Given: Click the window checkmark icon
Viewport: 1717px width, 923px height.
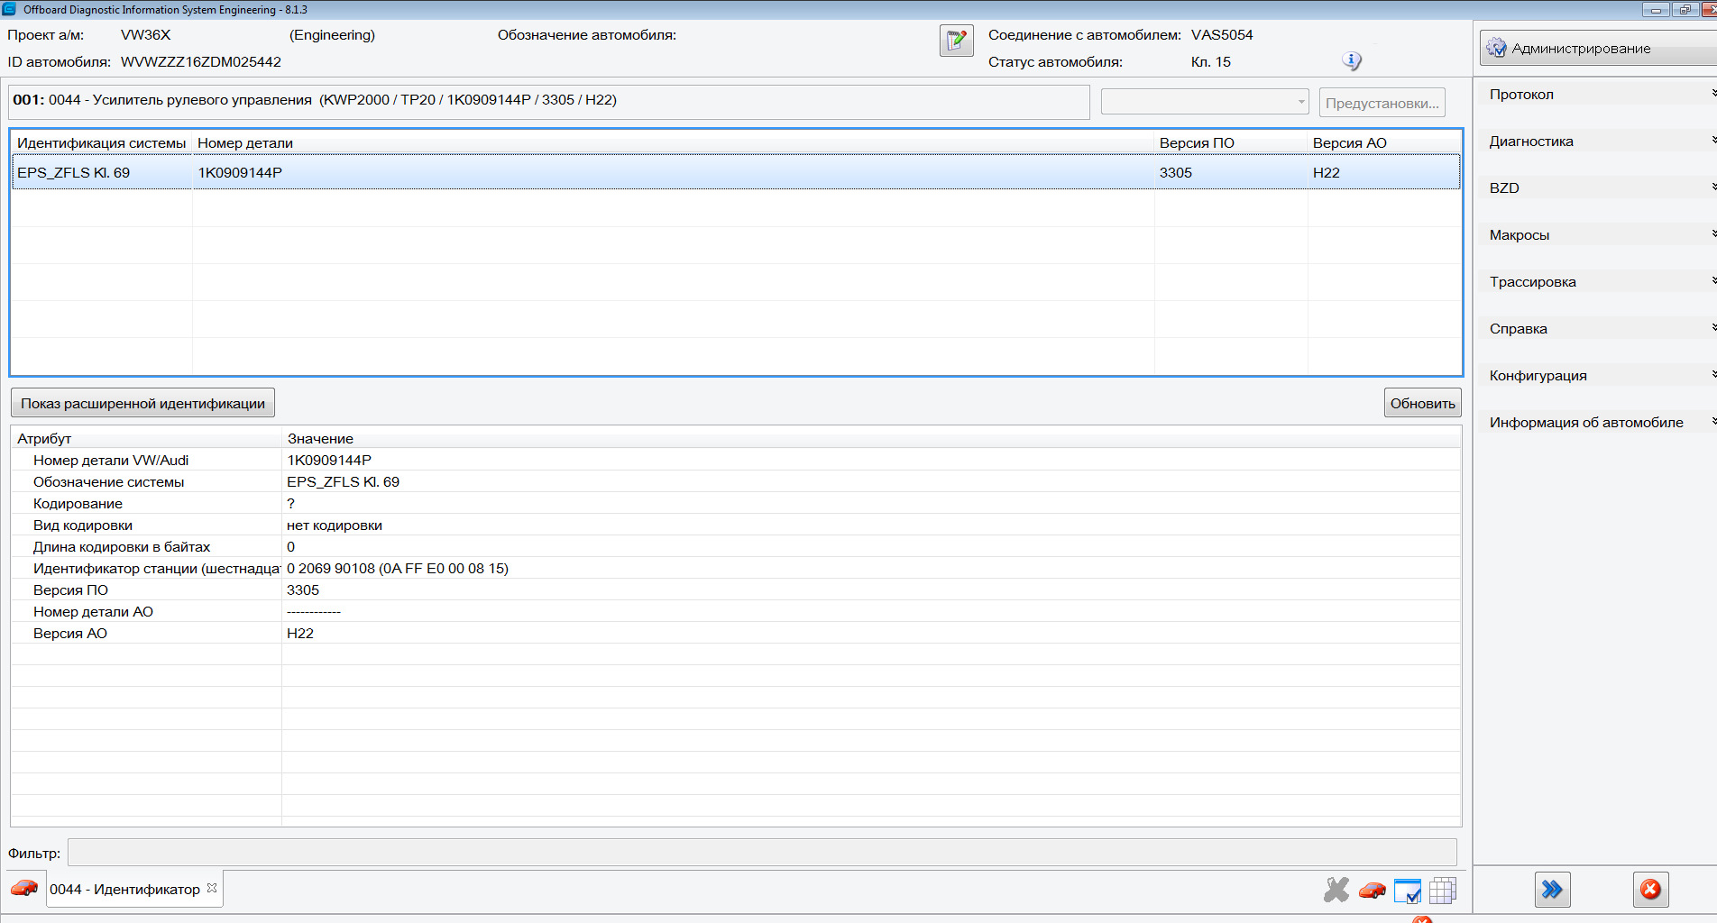Looking at the screenshot, I should pyautogui.click(x=1408, y=891).
